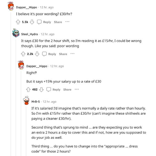
Task: Reply to the 482-vote comment
Action: [53, 89]
